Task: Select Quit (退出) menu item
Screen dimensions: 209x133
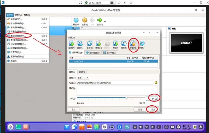Action: pos(28,61)
